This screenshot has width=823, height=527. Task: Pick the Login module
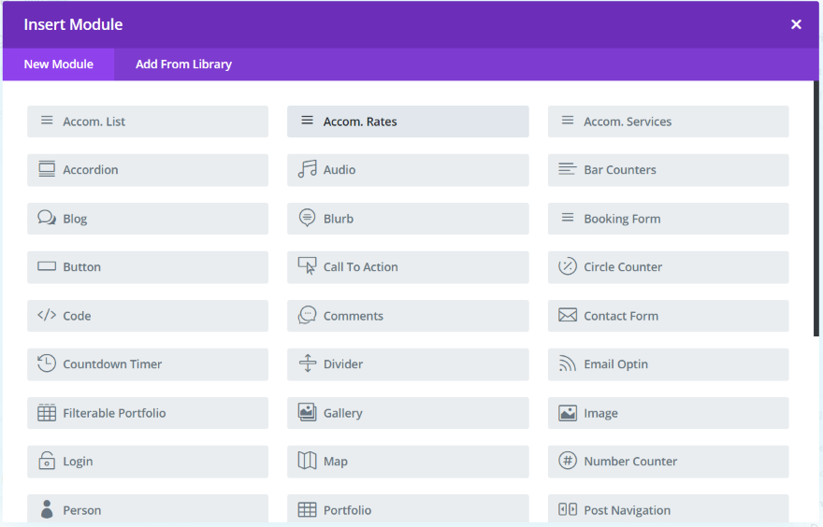148,462
